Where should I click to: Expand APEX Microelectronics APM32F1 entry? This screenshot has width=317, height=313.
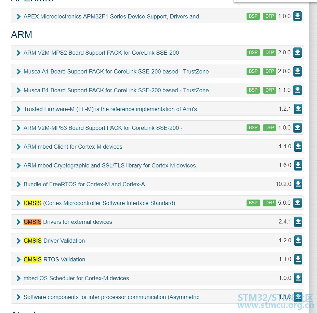(18, 16)
